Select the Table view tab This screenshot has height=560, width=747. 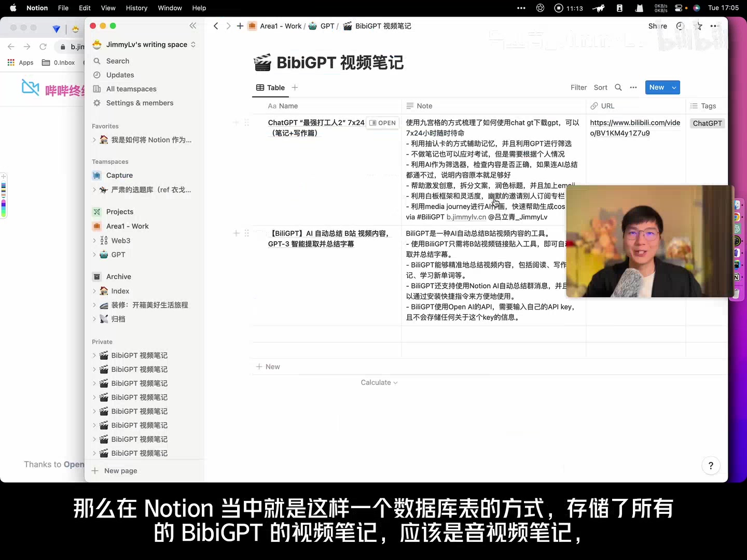pos(270,87)
